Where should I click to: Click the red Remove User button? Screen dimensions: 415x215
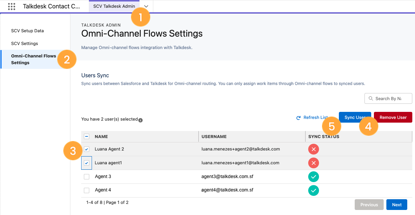[x=393, y=117]
